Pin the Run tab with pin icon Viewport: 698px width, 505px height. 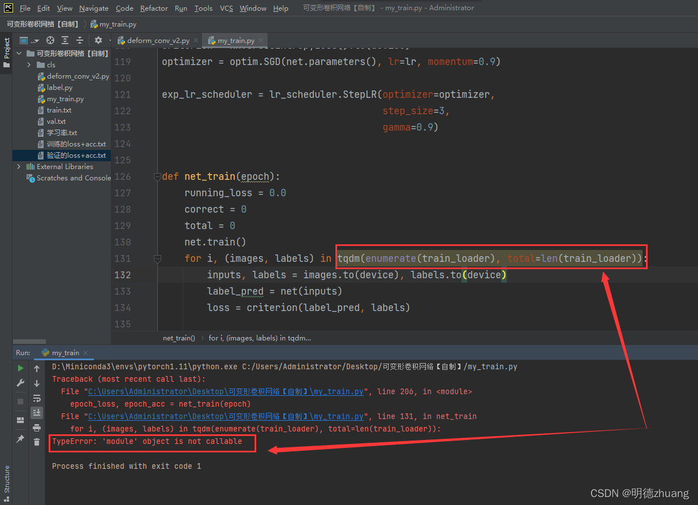pyautogui.click(x=21, y=438)
